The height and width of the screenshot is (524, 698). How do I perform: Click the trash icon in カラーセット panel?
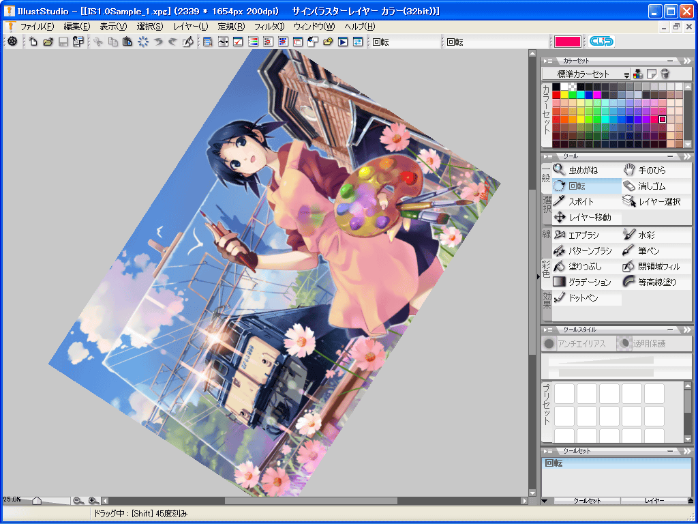665,74
